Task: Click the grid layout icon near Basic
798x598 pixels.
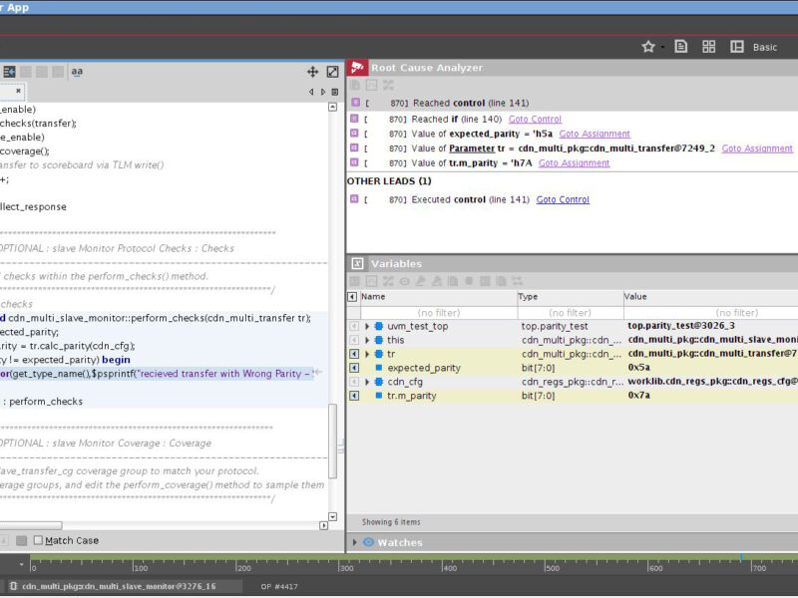Action: click(x=709, y=46)
